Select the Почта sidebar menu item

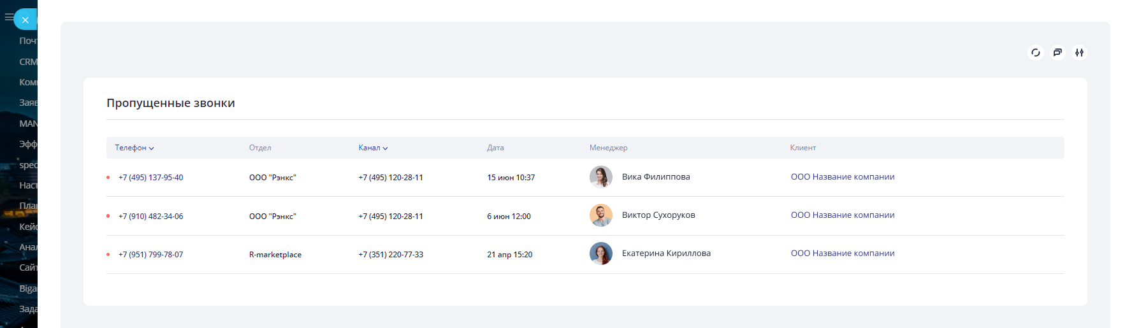click(x=28, y=41)
